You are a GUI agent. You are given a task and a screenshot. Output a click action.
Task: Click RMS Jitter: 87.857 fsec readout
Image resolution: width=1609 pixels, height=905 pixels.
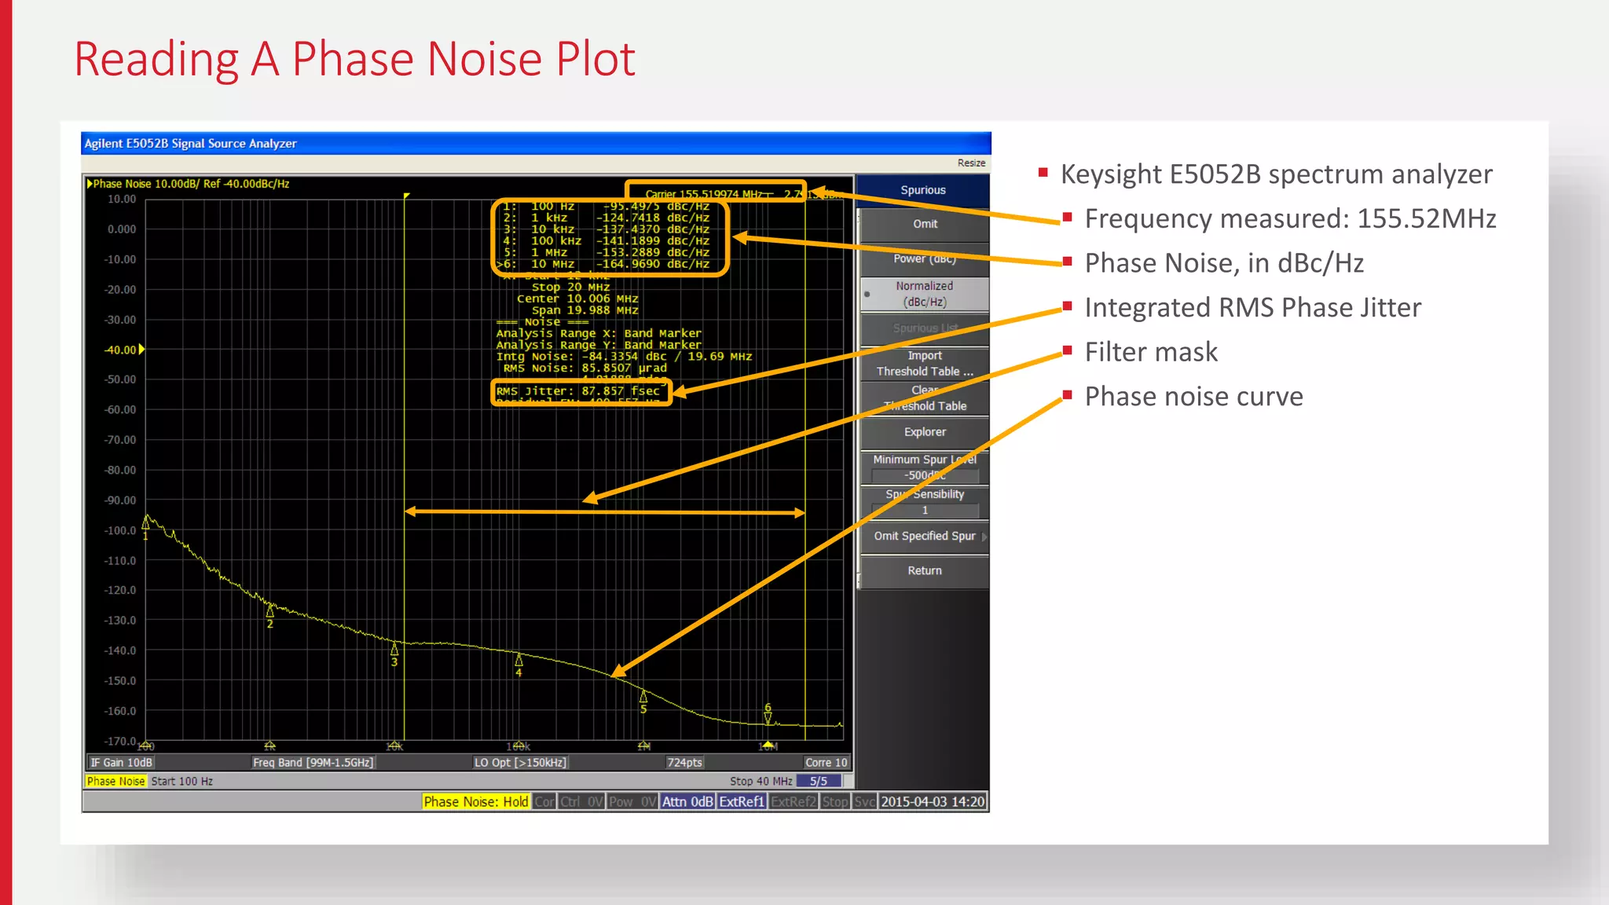click(578, 391)
